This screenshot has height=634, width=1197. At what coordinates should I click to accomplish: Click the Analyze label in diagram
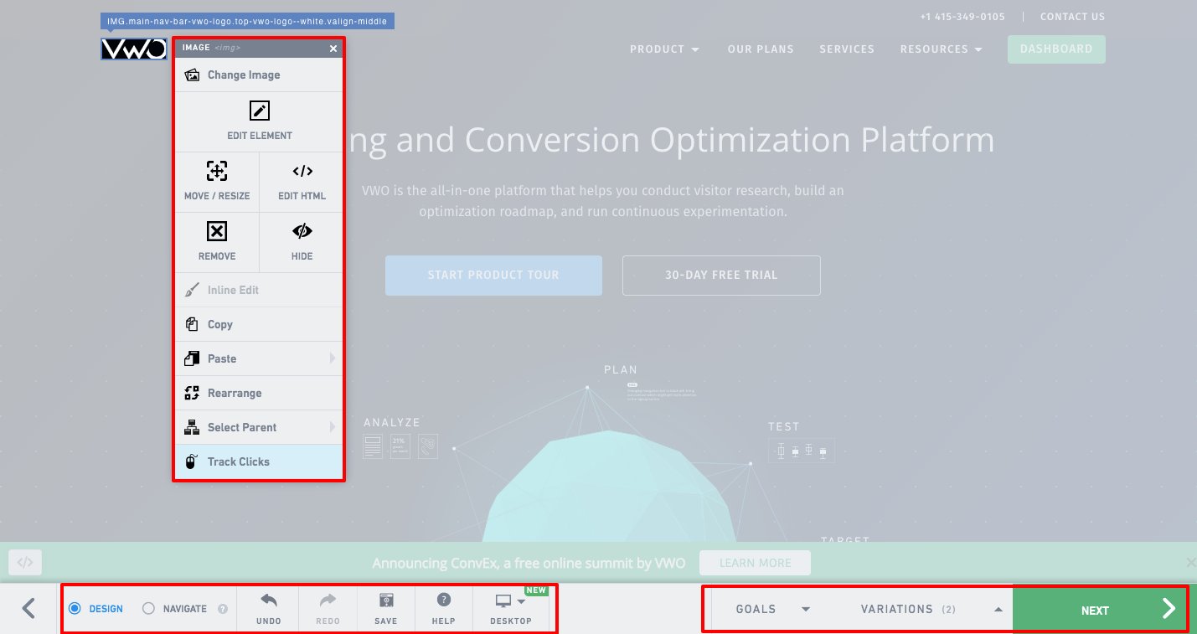tap(392, 423)
